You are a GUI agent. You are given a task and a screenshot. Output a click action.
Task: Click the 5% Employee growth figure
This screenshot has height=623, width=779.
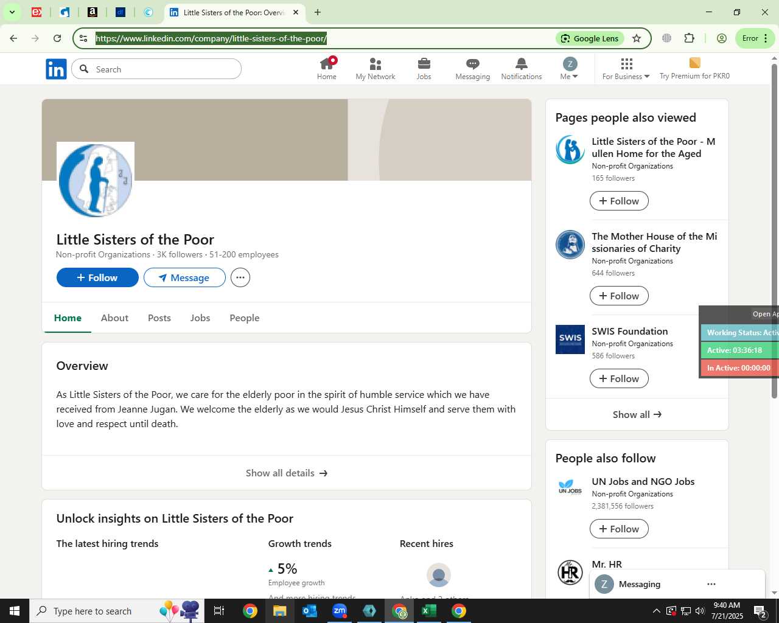(287, 569)
